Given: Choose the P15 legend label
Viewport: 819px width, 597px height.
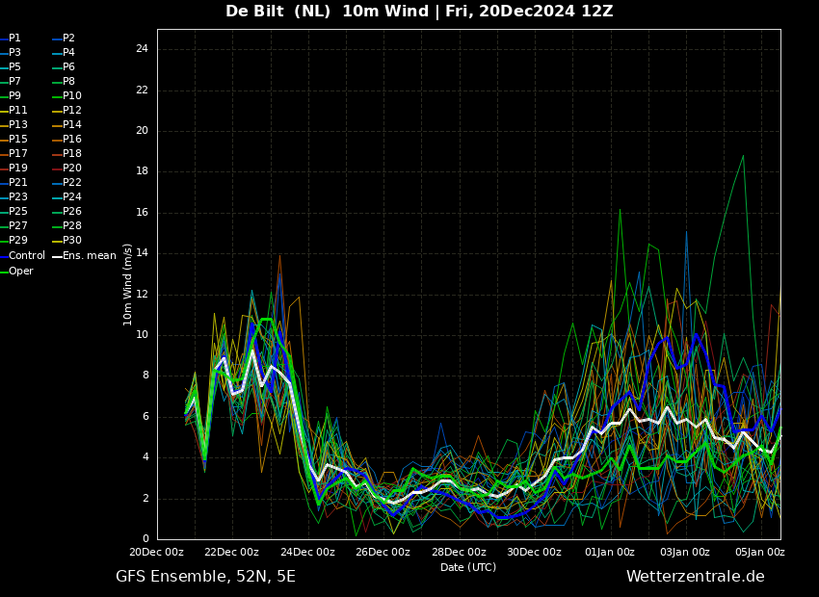Looking at the screenshot, I should point(17,140).
